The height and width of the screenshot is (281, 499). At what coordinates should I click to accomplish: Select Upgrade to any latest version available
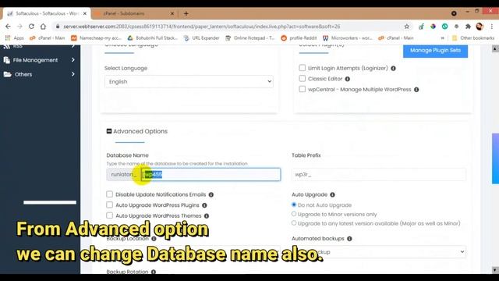click(x=294, y=223)
